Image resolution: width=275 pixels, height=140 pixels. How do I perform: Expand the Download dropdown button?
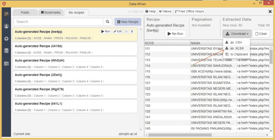click(x=237, y=34)
